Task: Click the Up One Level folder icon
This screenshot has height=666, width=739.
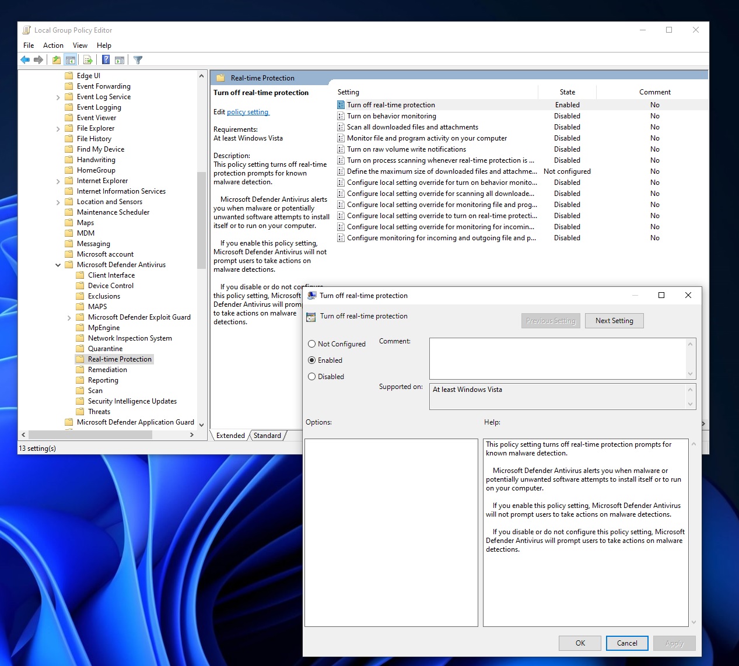Action: [x=56, y=59]
